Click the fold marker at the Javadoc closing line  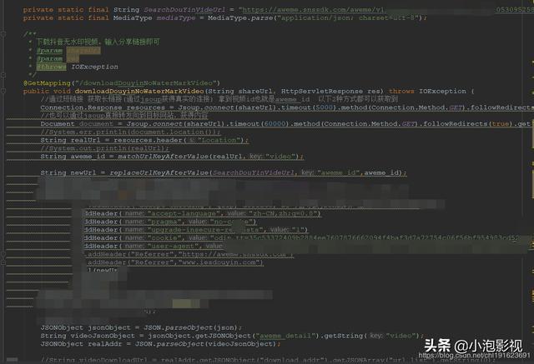tap(3, 75)
